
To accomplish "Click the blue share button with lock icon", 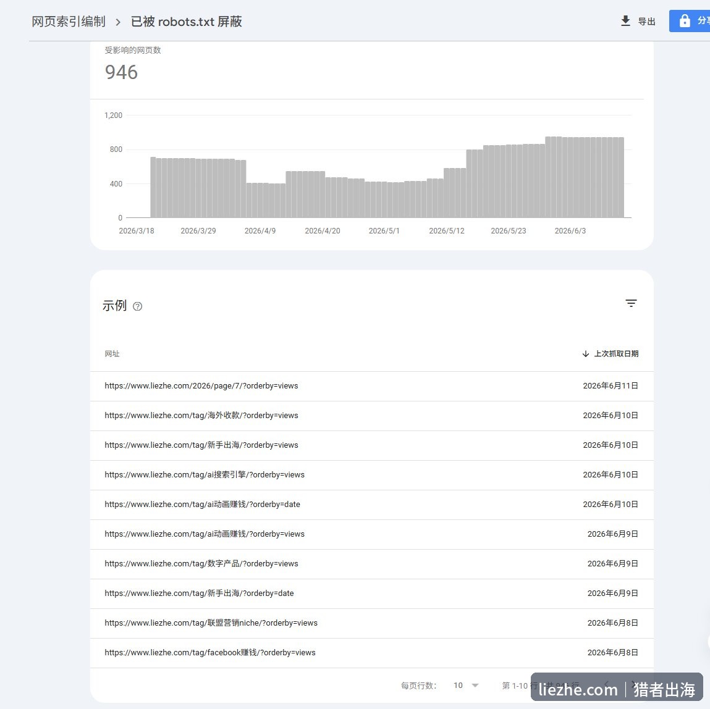I will [x=690, y=21].
